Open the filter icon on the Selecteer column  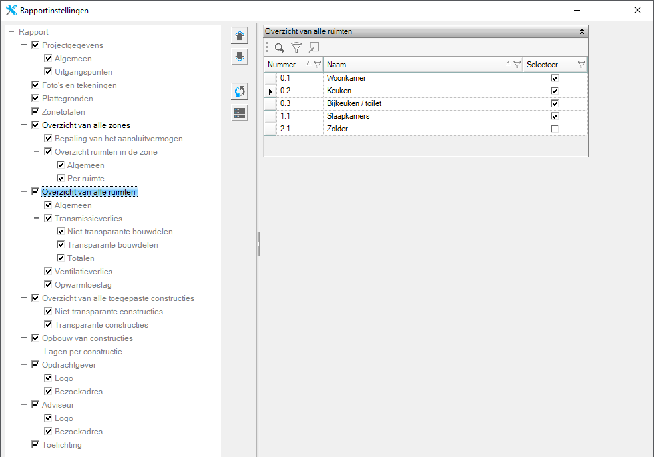point(582,65)
